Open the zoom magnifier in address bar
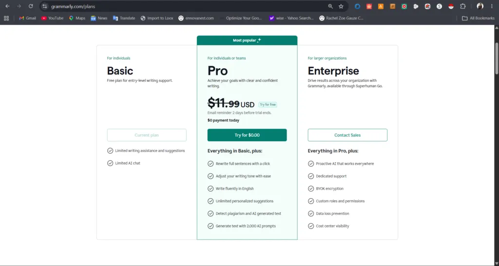Viewport: 499px width, 266px height. [x=330, y=6]
